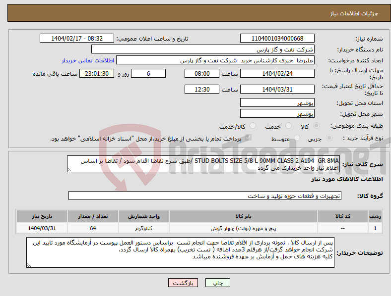The width and height of the screenshot is (391, 296).
Task: Click the deadline time field 08:00
Action: [x=202, y=73]
